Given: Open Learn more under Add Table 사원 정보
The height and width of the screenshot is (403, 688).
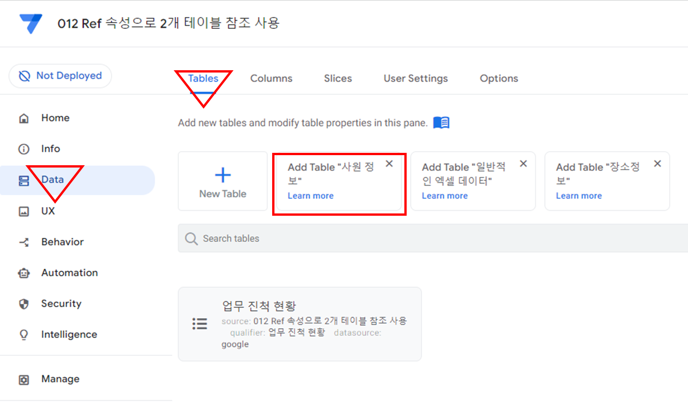Looking at the screenshot, I should tap(310, 196).
